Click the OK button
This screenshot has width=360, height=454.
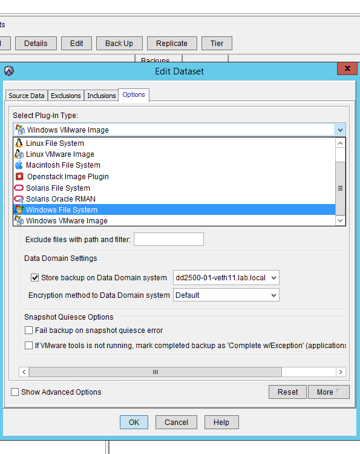(134, 423)
